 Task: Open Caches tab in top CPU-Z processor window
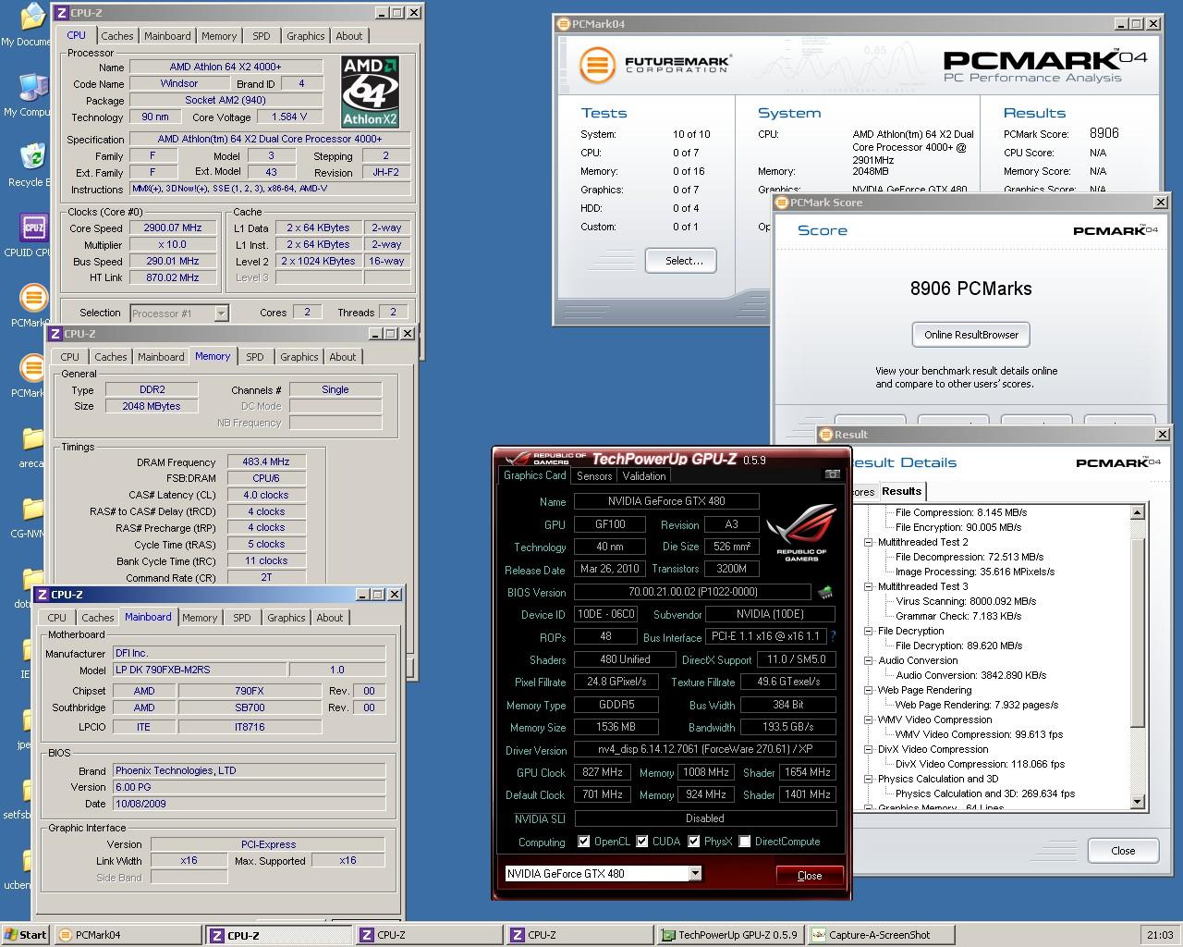[117, 36]
